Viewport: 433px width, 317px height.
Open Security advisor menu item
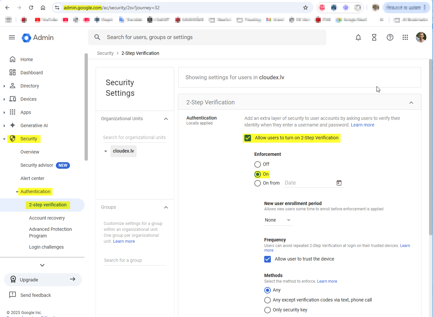click(x=37, y=165)
